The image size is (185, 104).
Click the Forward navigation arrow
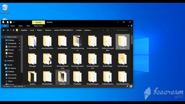point(8,30)
